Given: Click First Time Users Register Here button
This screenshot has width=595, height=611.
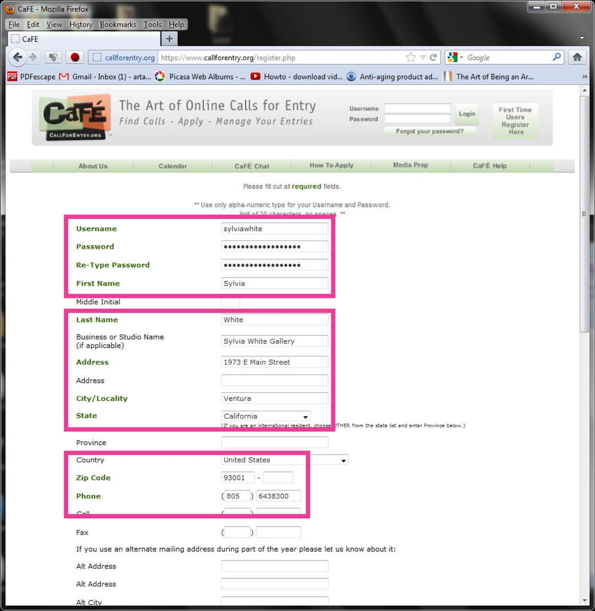Looking at the screenshot, I should click(x=515, y=121).
